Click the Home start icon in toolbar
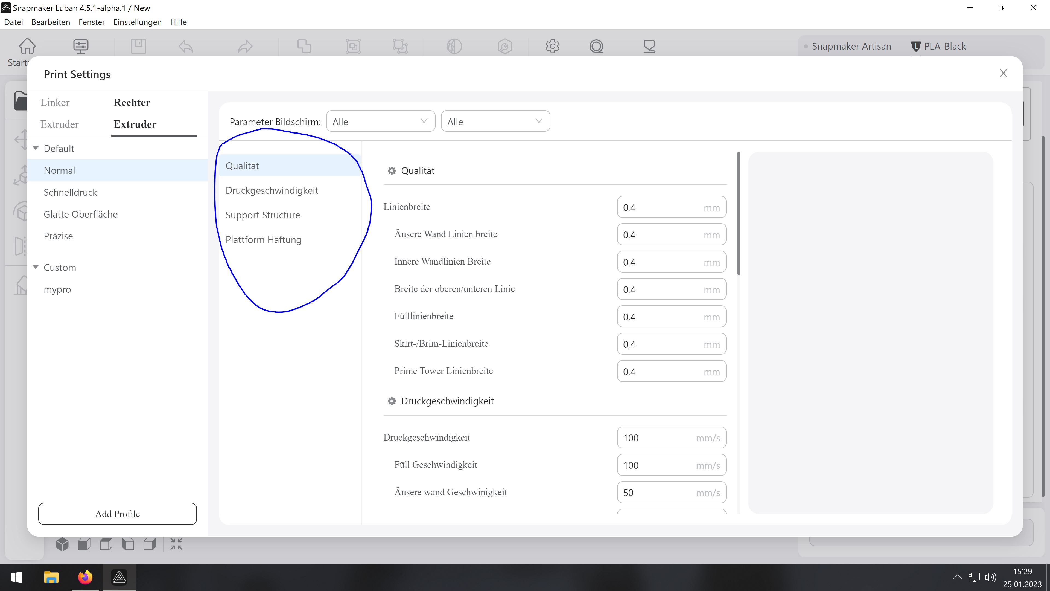The height and width of the screenshot is (591, 1050). coord(27,46)
